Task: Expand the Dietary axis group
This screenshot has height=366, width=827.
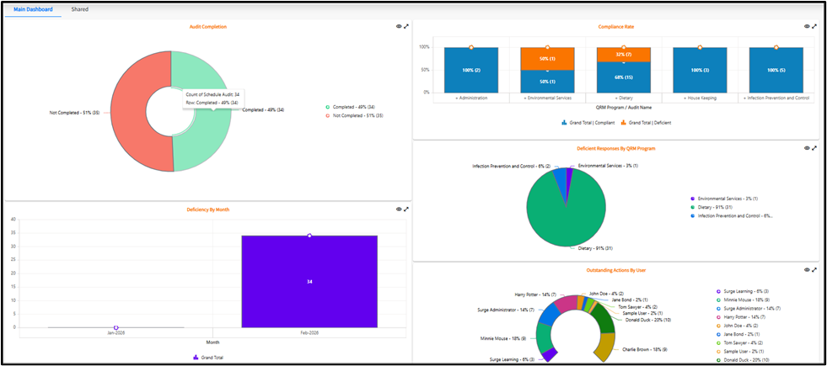Action: pyautogui.click(x=623, y=98)
